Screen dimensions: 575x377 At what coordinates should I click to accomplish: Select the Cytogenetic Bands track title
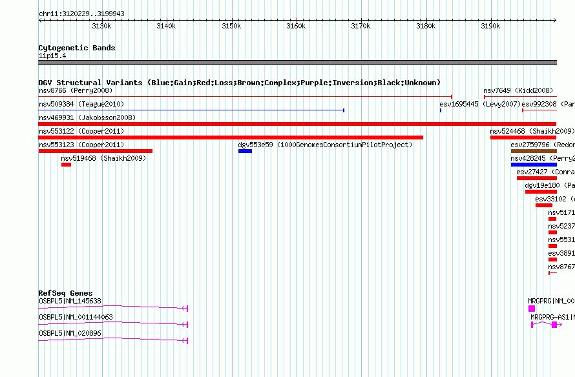pos(77,48)
